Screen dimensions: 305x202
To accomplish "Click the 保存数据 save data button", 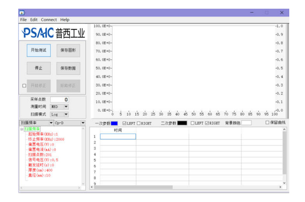I will (x=68, y=68).
